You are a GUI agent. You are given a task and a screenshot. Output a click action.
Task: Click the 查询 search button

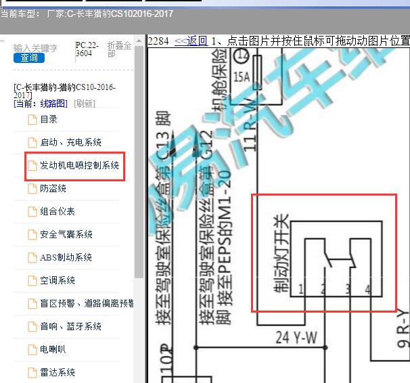tap(29, 58)
